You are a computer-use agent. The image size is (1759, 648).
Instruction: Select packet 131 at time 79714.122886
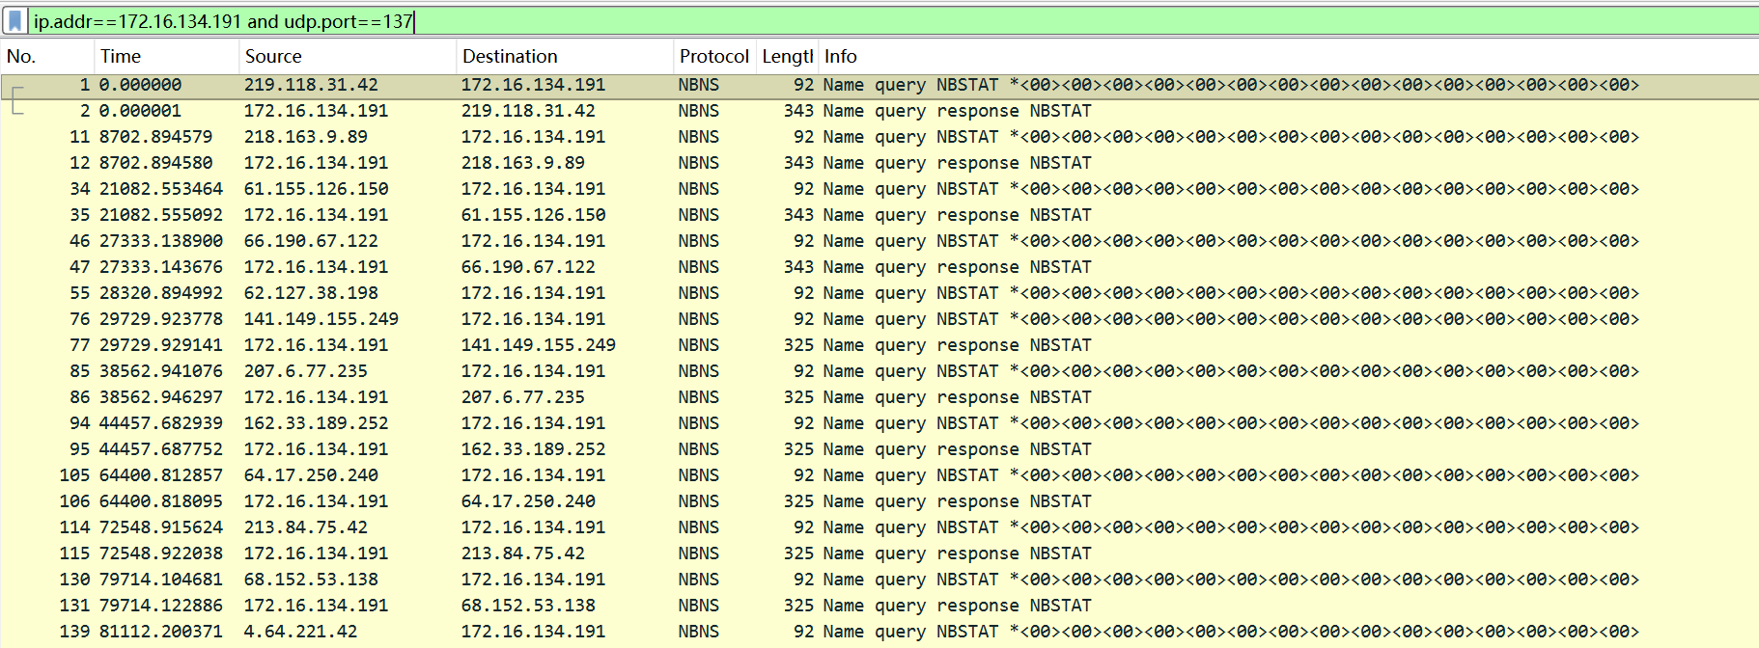click(879, 606)
